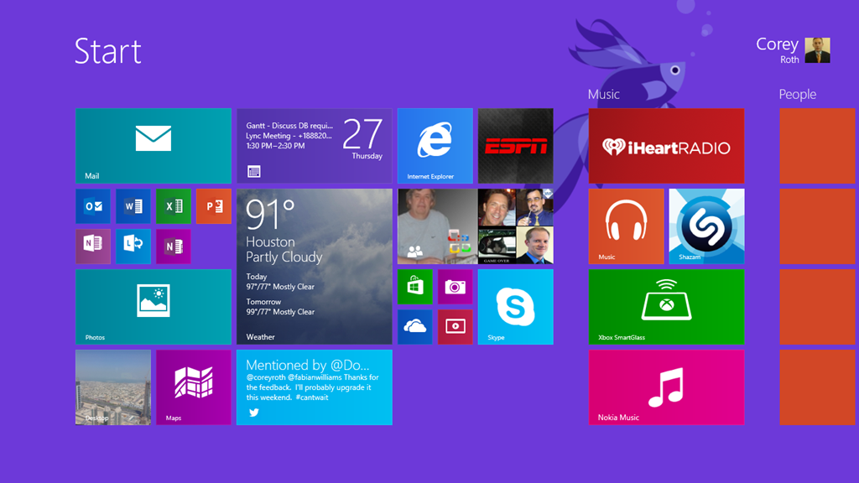Image resolution: width=859 pixels, height=483 pixels.
Task: Launch the Skype tile
Action: pyautogui.click(x=516, y=307)
